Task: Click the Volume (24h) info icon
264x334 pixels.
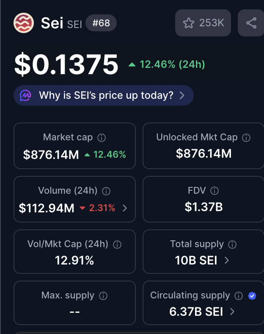Action: (106, 191)
